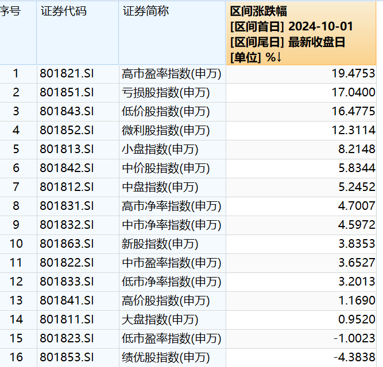Select the 新股指数(申万) cell
This screenshot has height=367, width=383.
tap(160, 244)
